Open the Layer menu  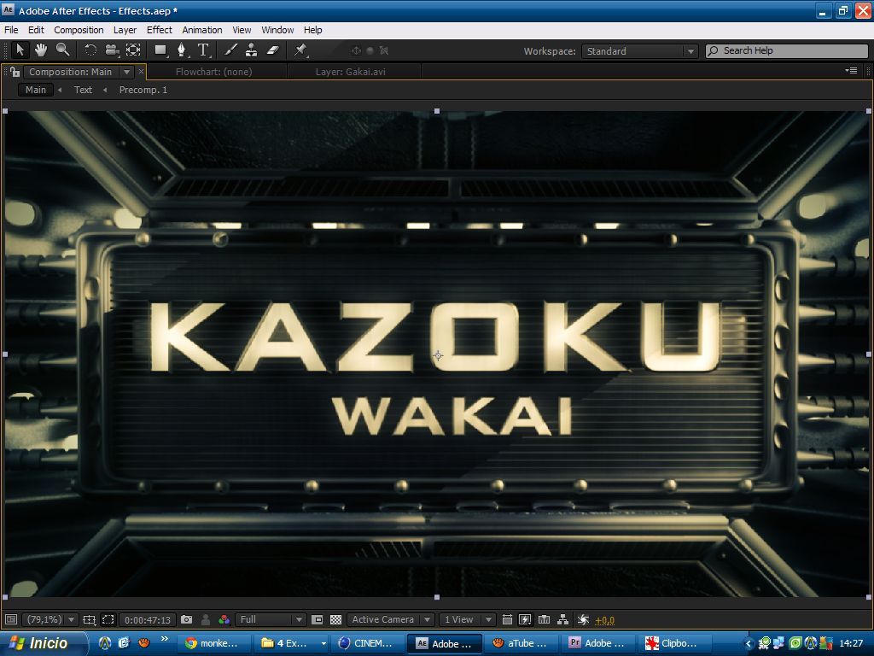[125, 30]
